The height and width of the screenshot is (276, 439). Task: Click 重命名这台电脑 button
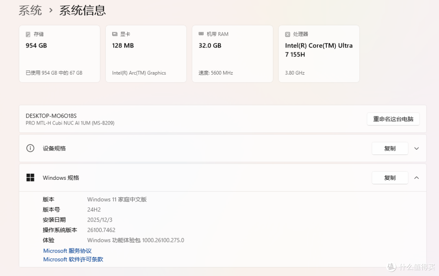coord(393,119)
